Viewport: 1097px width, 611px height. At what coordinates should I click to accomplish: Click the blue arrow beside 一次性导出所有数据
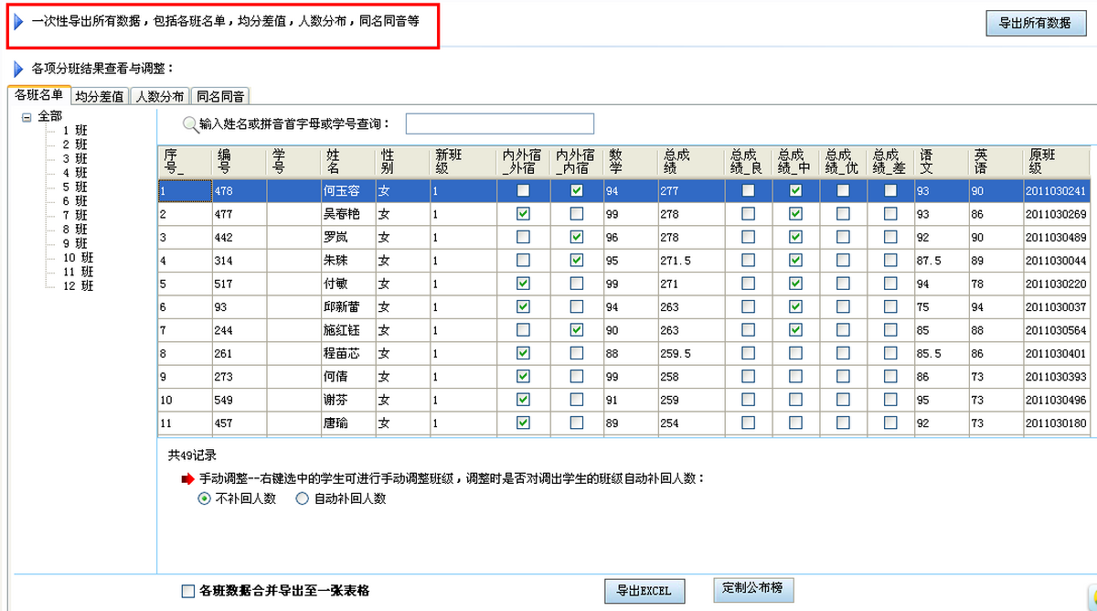click(x=18, y=20)
